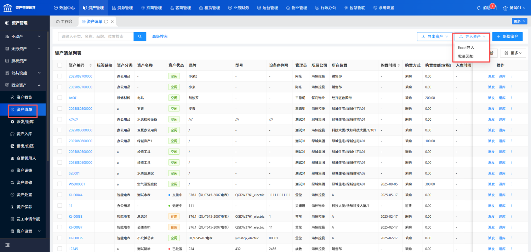Go to 招商管理 in top navigation
Image resolution: width=531 pixels, height=252 pixels.
coord(151,8)
